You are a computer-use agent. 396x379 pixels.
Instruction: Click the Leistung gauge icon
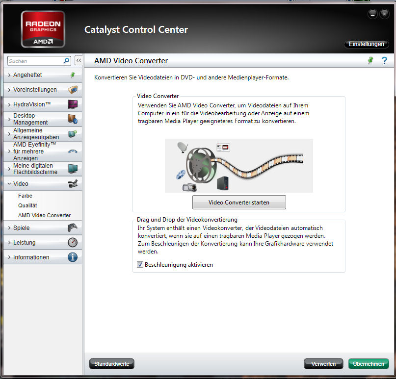click(73, 243)
